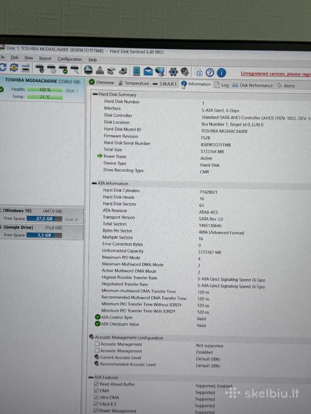Viewport: 311px width, 414px height.
Task: Click the disk with globe toolbar icon
Action: (x=88, y=70)
